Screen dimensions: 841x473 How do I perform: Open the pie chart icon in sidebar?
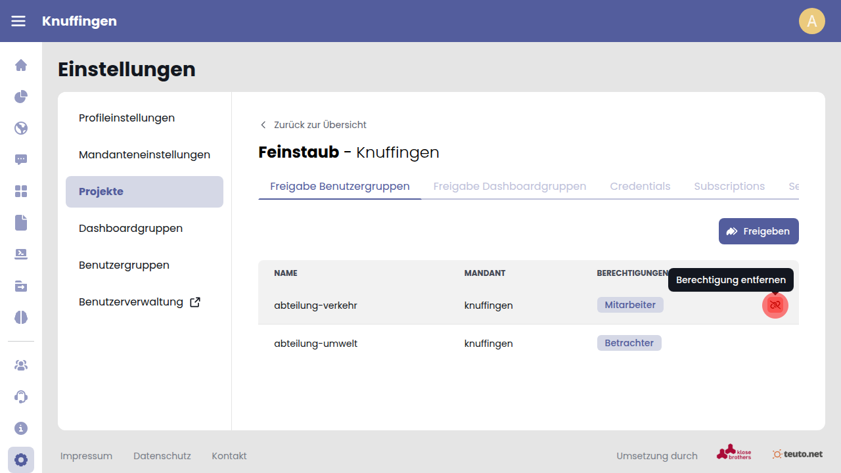tap(21, 97)
